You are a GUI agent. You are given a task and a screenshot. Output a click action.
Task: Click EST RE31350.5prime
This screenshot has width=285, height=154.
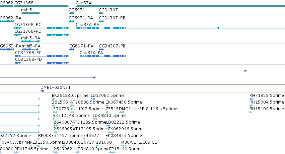pos(46,142)
